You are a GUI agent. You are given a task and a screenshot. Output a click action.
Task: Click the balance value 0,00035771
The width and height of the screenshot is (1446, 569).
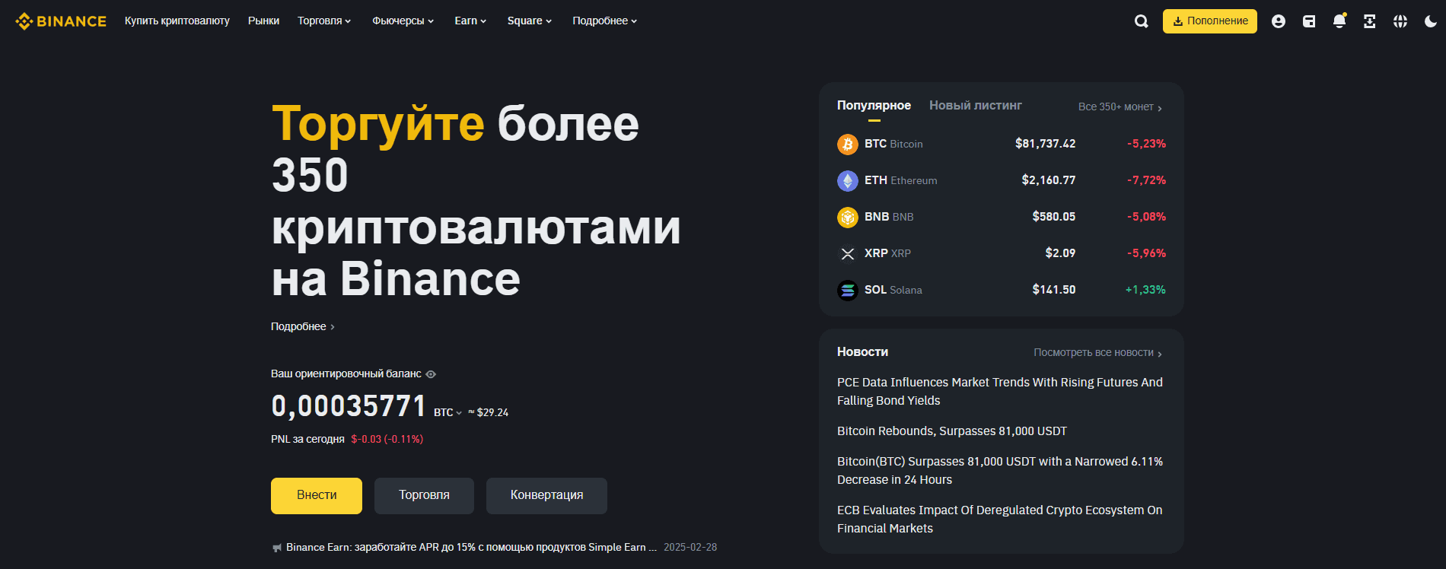tap(349, 406)
